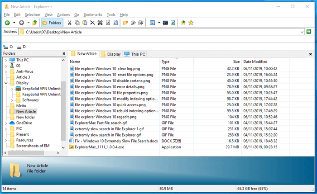Refresh the file listing

(x=173, y=23)
